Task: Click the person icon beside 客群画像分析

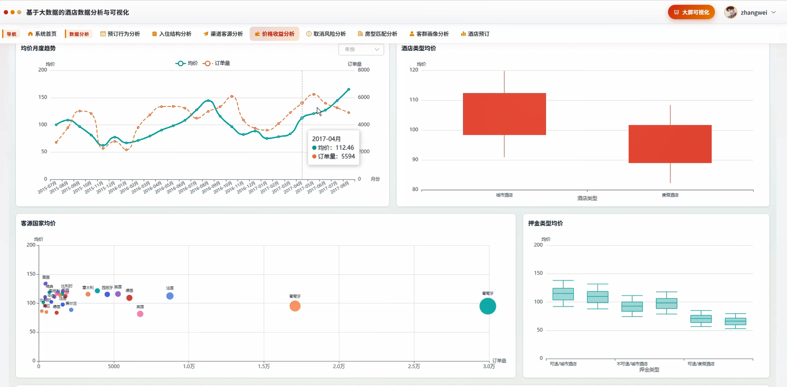Action: 412,34
